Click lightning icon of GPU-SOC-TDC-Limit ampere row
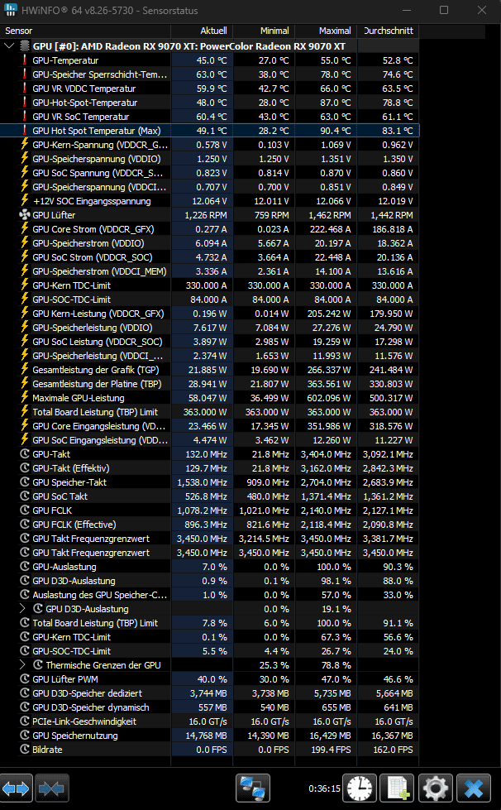 (24, 300)
